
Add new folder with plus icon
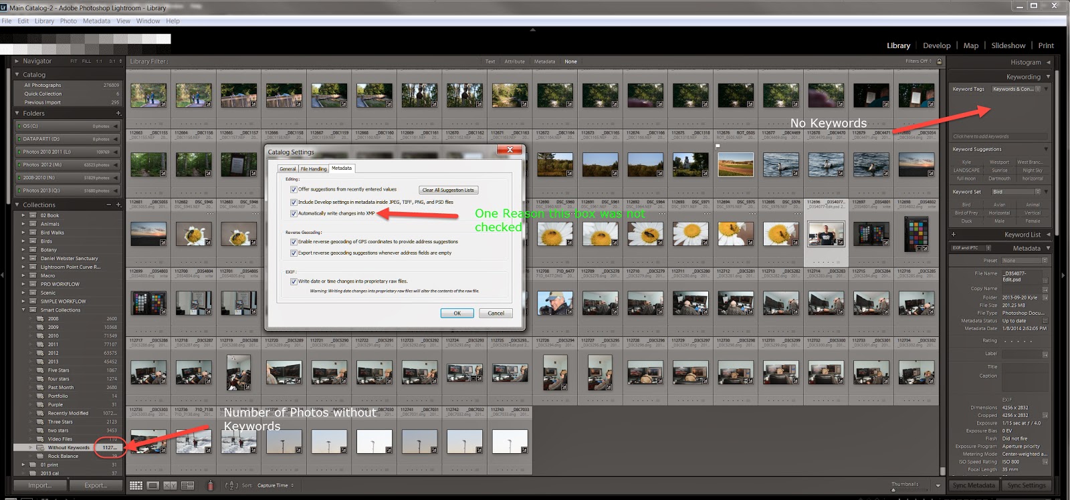coord(118,113)
